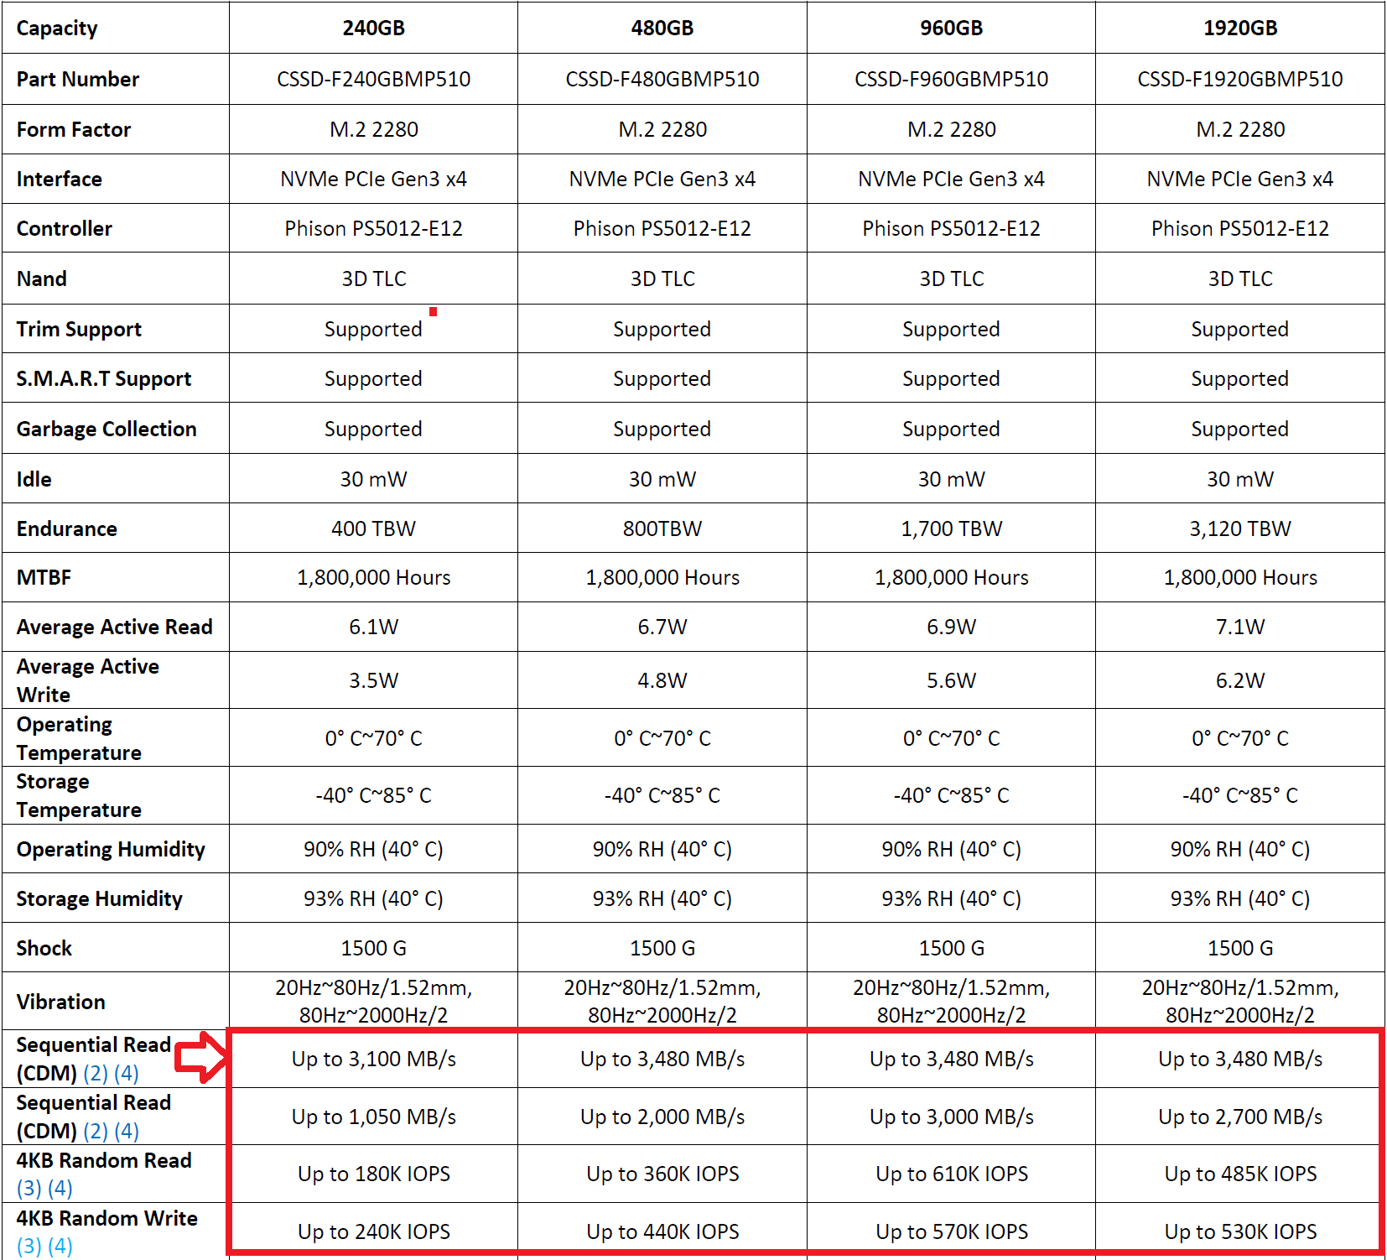
Task: Select the 400 TBW endurance cell
Action: (x=373, y=528)
